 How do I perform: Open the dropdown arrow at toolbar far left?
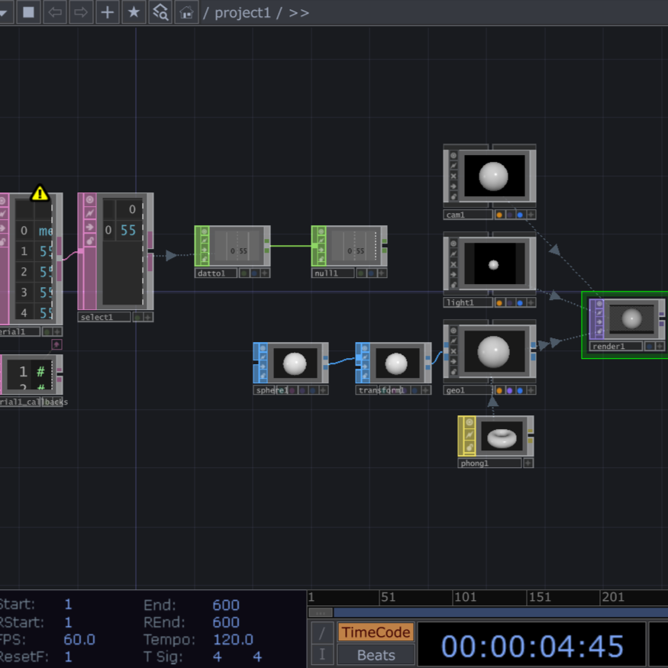tap(4, 12)
